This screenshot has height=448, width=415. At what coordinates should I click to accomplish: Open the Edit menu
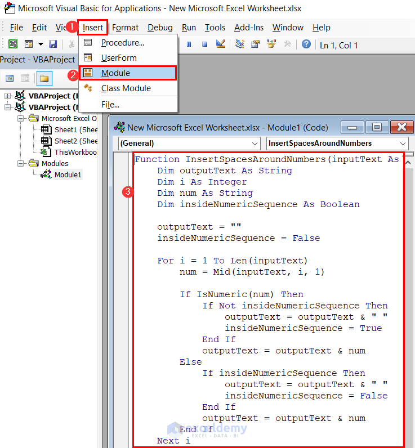click(39, 28)
